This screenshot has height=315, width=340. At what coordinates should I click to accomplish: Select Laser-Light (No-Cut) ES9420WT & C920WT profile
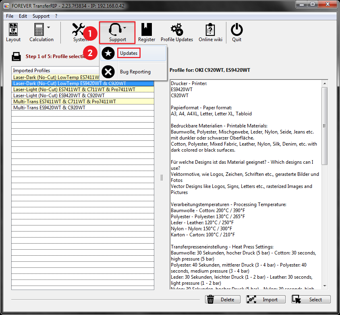[x=83, y=96]
